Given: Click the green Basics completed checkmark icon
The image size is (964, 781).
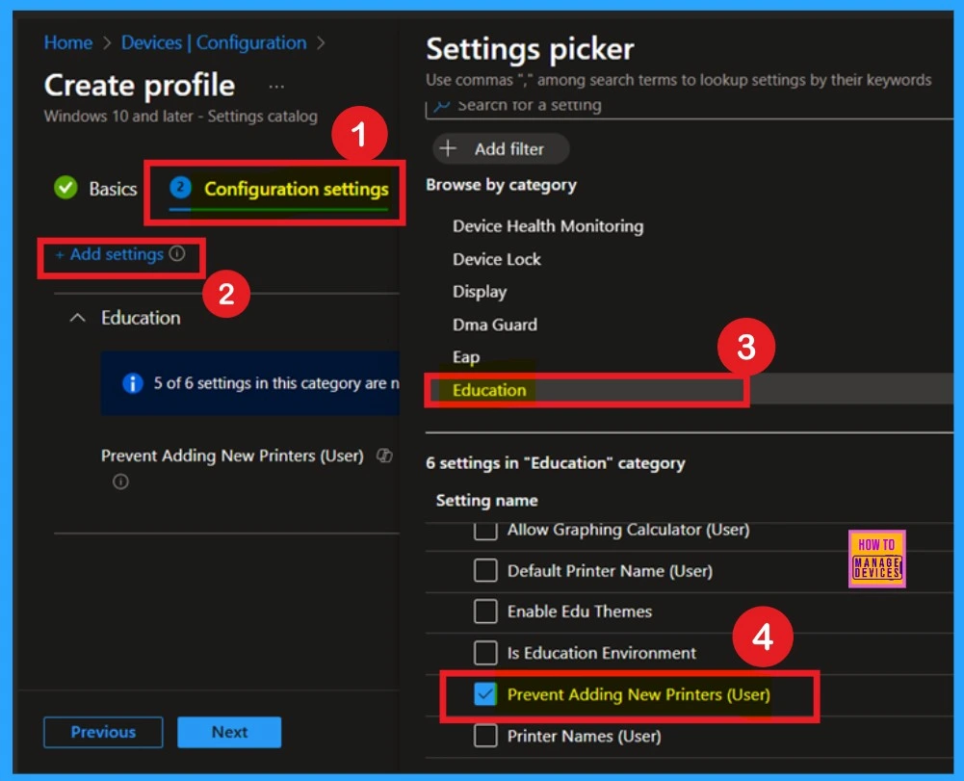Looking at the screenshot, I should pos(65,189).
